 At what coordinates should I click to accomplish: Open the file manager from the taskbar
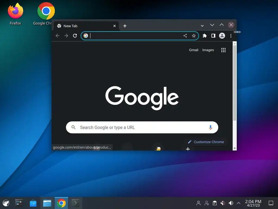(47, 203)
